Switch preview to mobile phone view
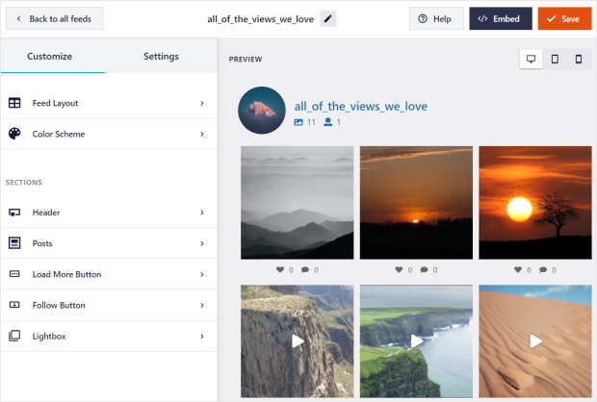 (x=579, y=59)
